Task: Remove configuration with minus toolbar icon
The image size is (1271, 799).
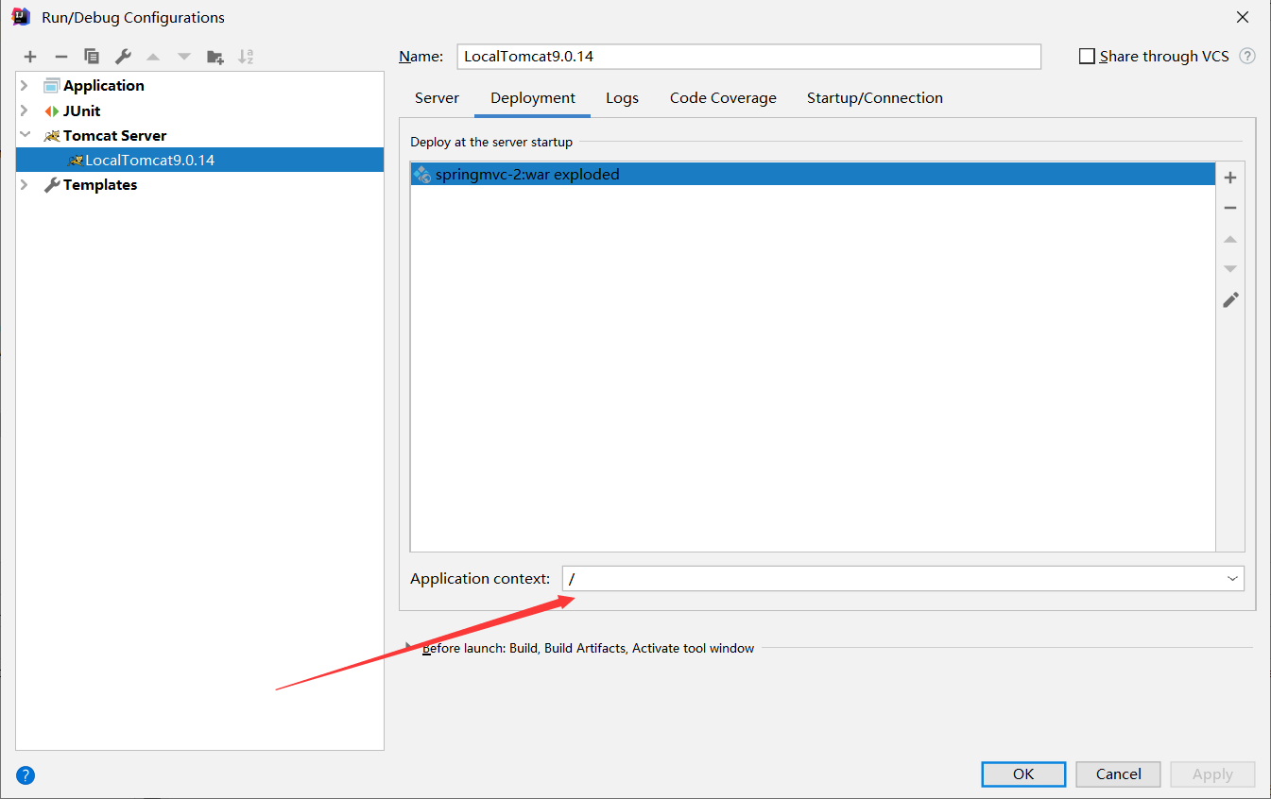Action: point(61,57)
